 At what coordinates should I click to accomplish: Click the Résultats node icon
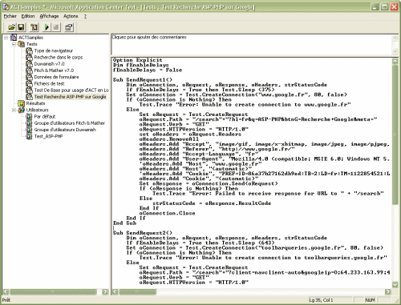point(21,103)
